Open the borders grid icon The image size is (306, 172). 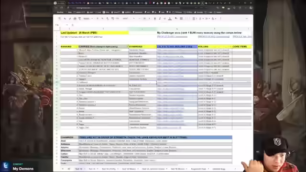(x=181, y=19)
